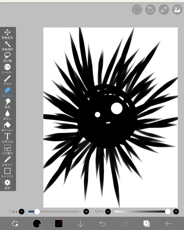
Task: Undo the last stroke
Action: pos(102,224)
